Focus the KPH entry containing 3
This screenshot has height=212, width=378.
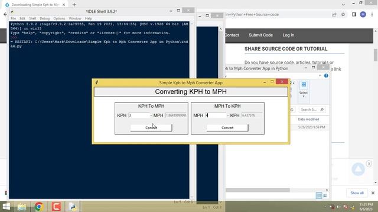139,115
